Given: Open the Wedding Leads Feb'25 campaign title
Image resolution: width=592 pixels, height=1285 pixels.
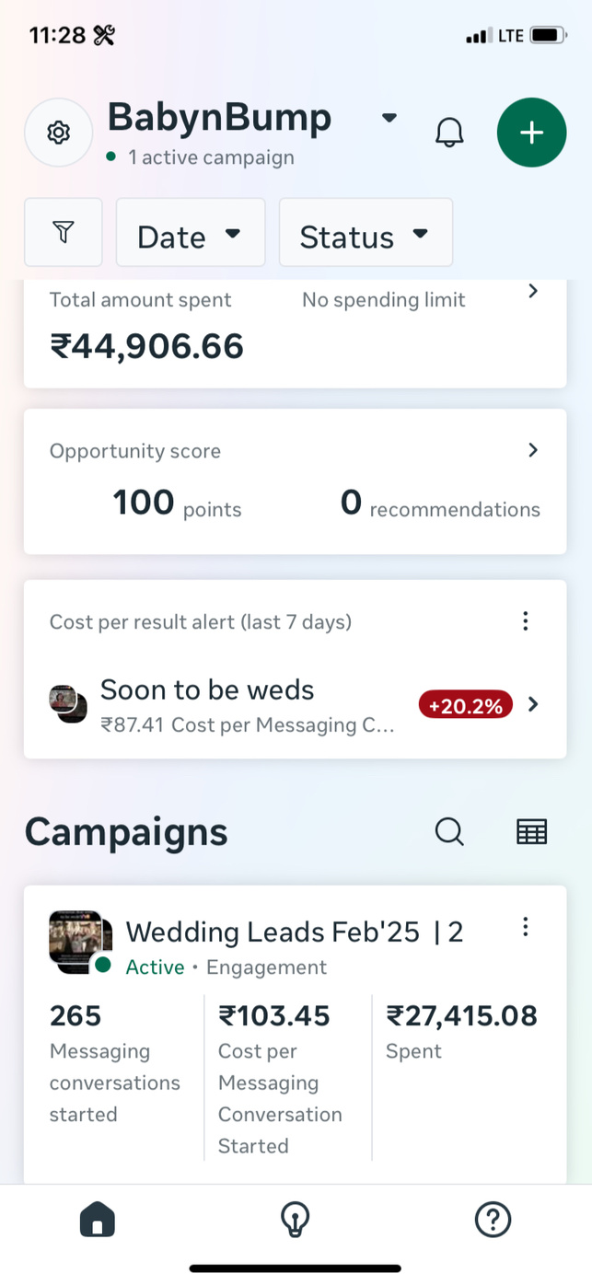Looking at the screenshot, I should pyautogui.click(x=295, y=932).
